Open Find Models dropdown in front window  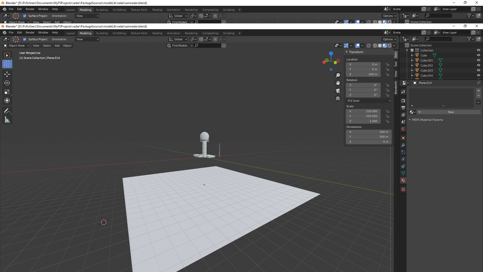[x=180, y=46]
